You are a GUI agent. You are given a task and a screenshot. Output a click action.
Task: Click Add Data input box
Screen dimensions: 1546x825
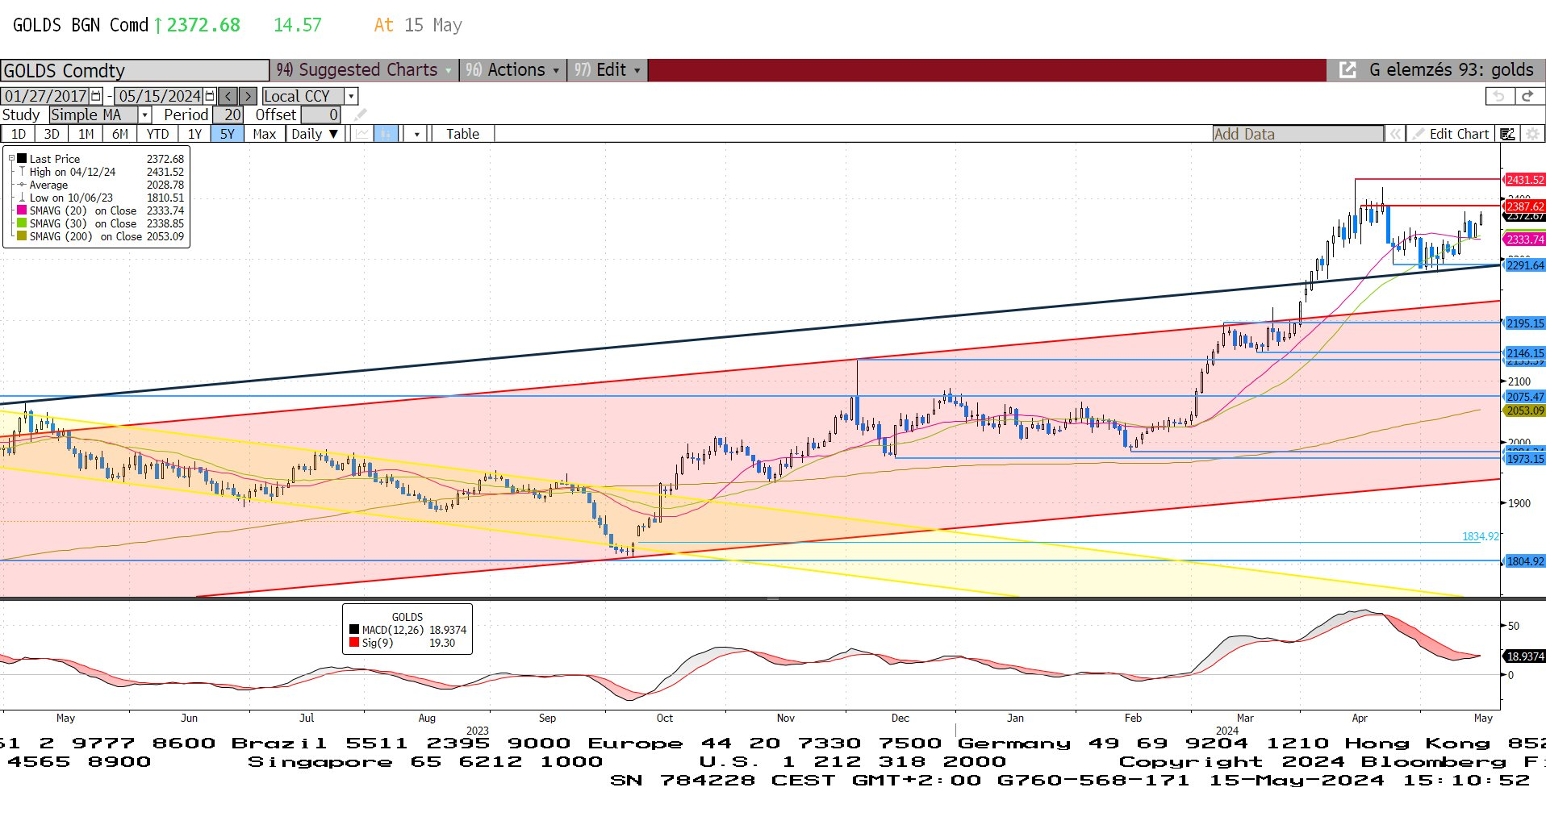[x=1297, y=134]
